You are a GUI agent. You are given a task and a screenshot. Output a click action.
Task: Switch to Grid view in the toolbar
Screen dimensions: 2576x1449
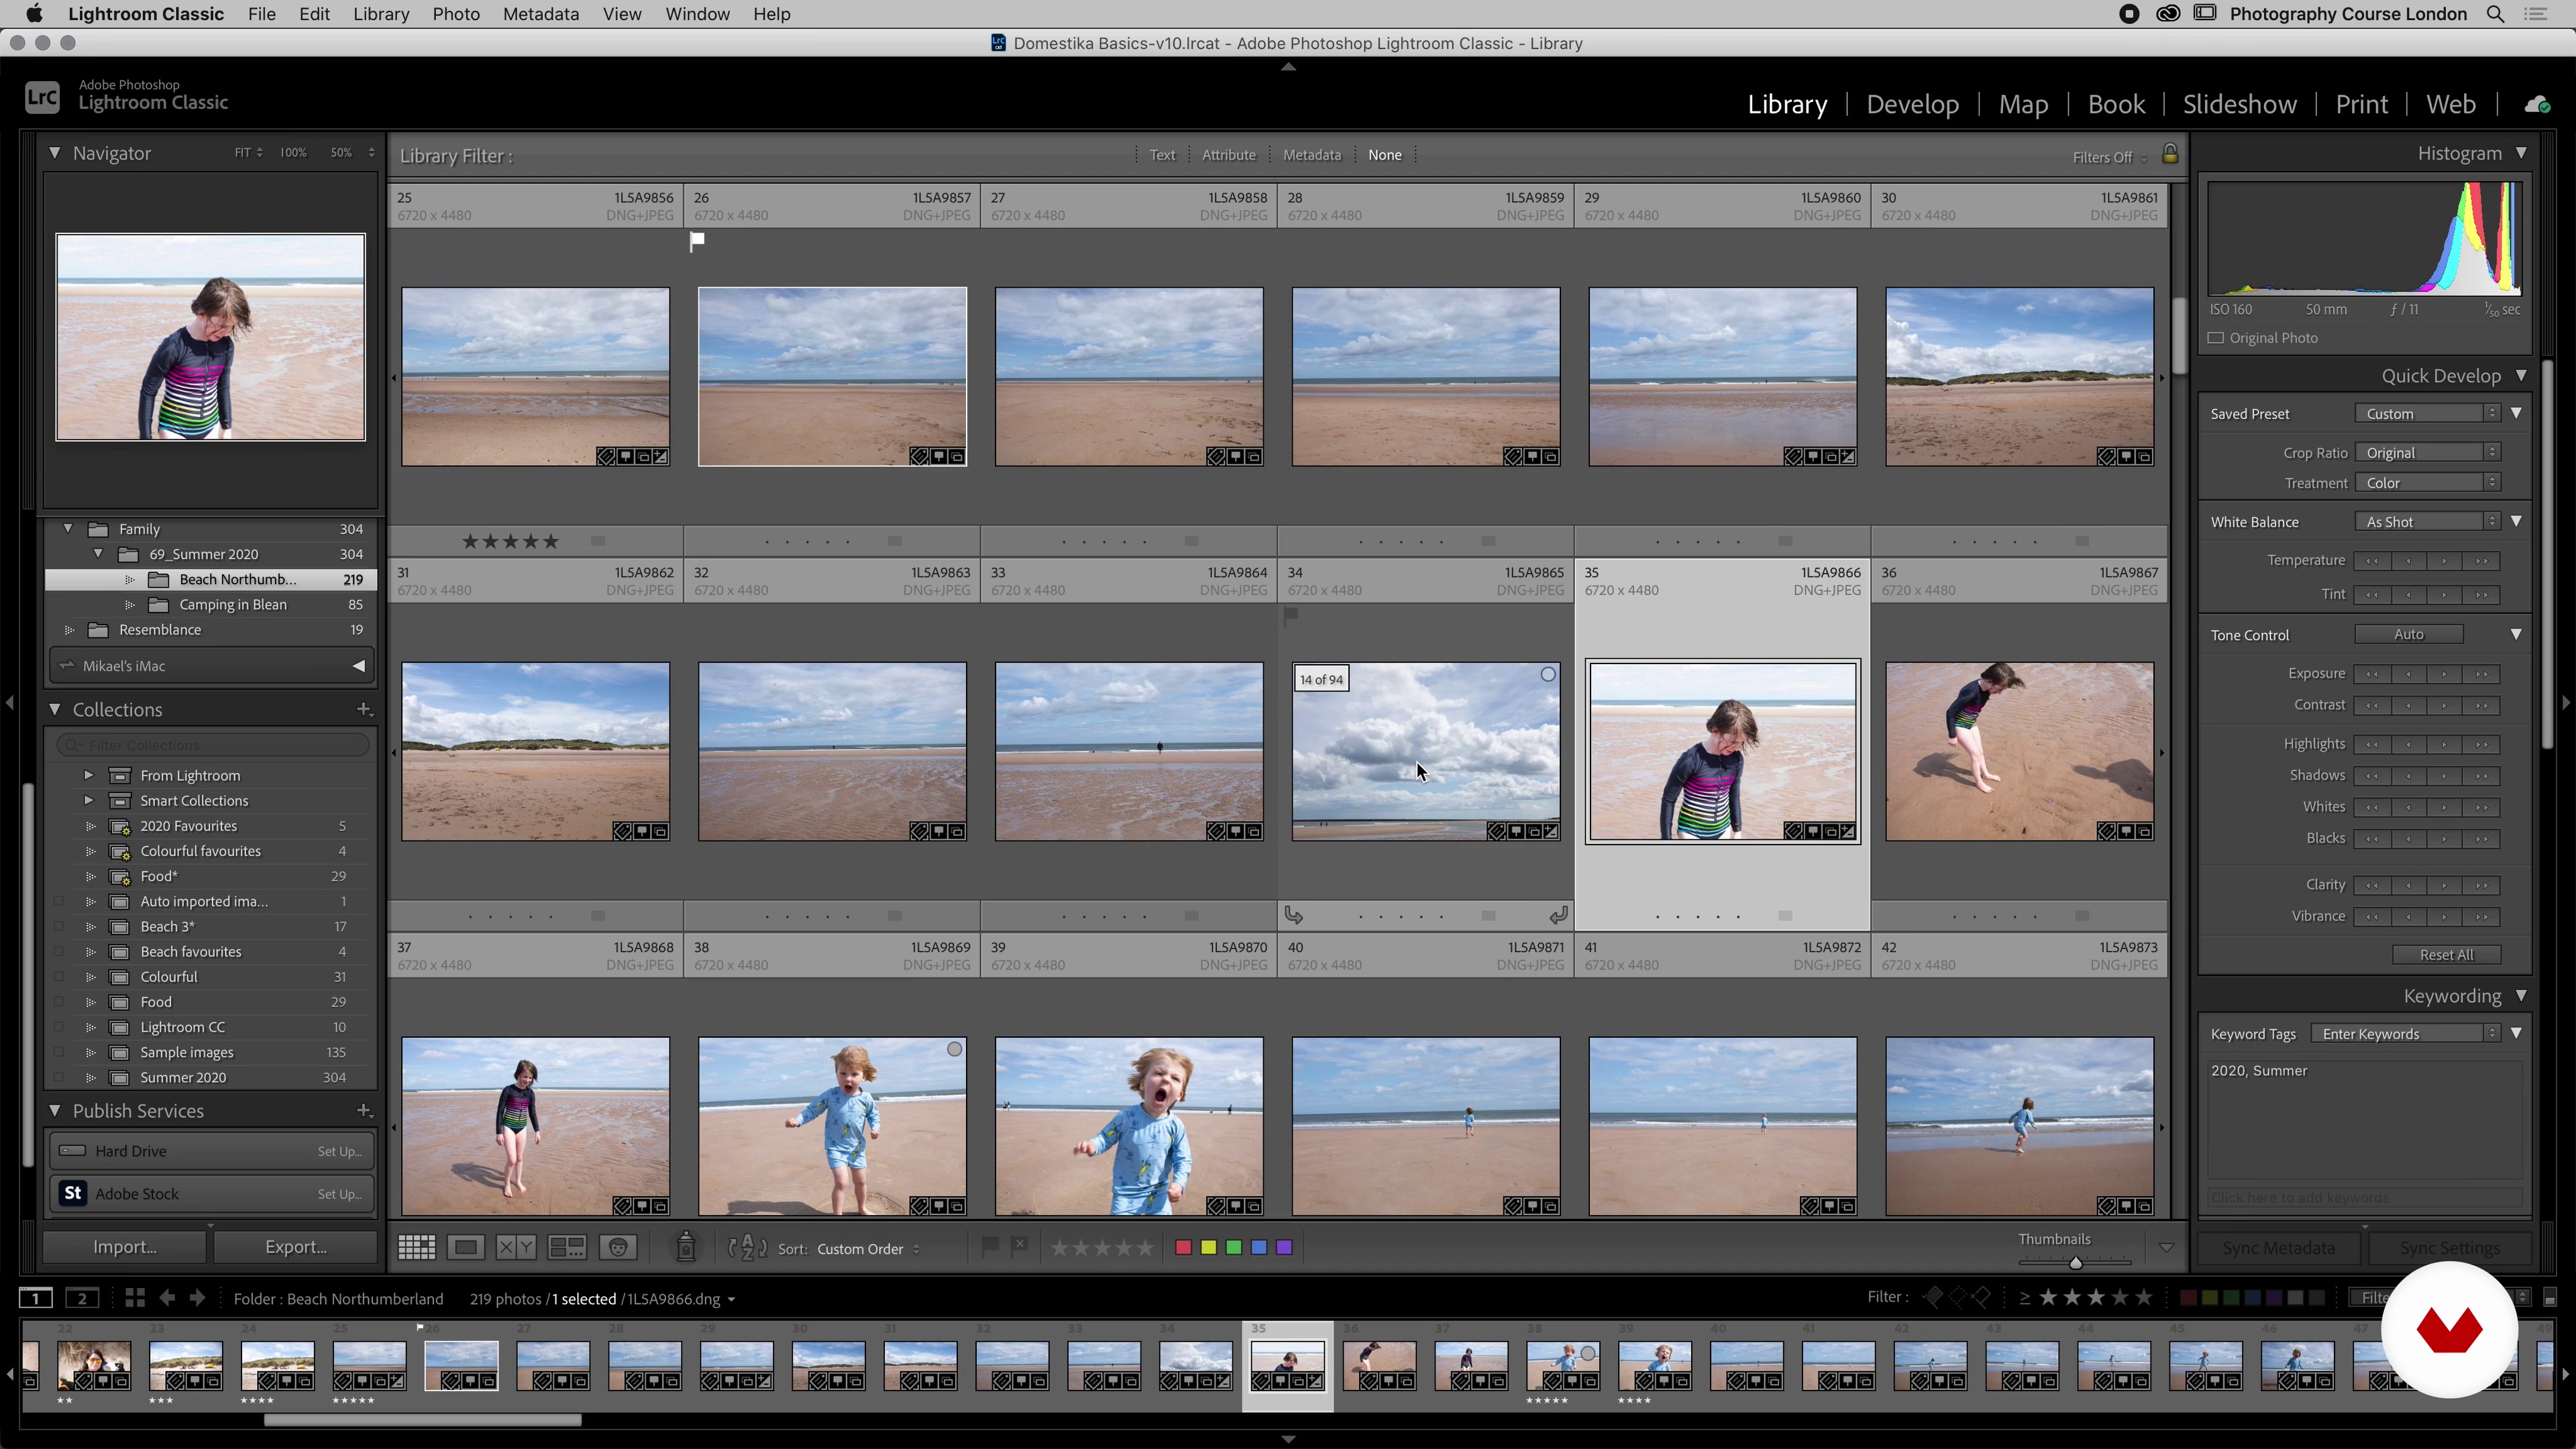416,1247
